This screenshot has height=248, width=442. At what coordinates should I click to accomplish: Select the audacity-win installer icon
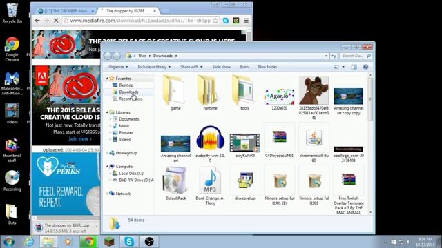coord(210,138)
